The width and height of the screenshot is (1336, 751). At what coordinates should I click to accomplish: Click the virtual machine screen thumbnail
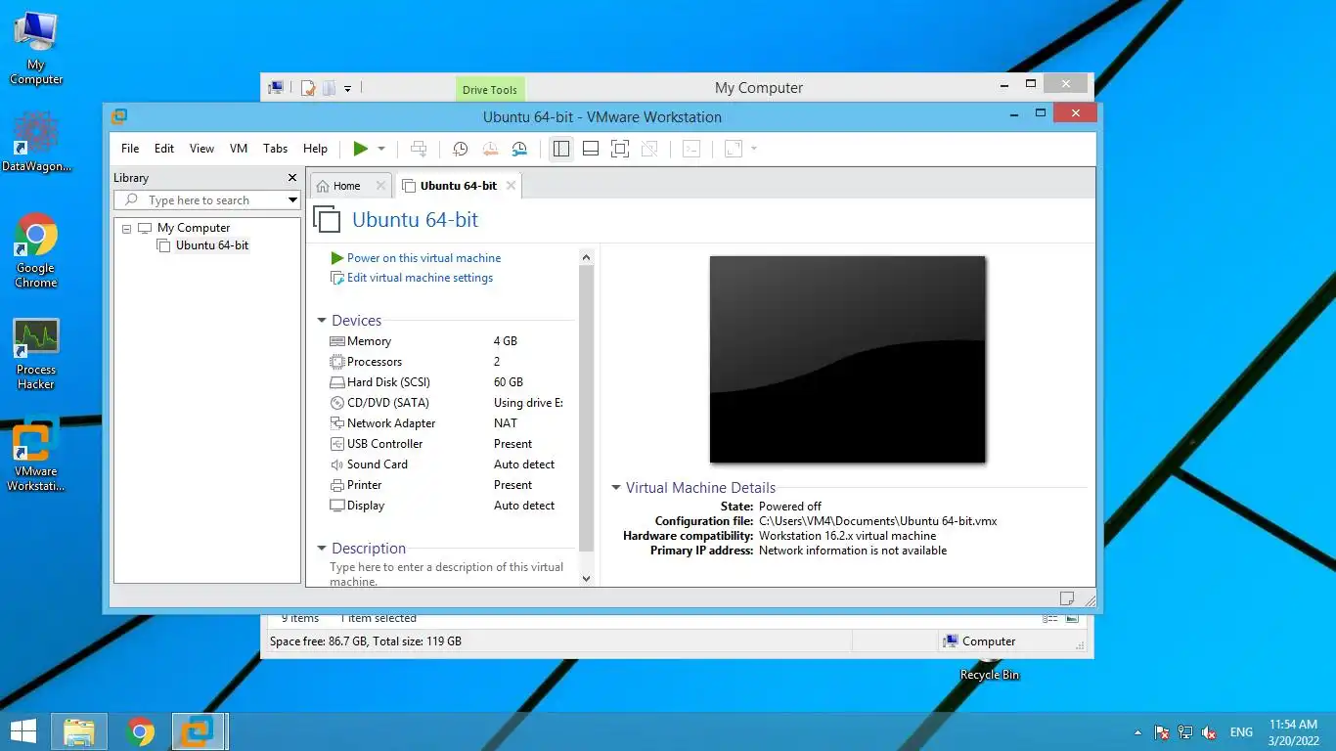click(847, 359)
